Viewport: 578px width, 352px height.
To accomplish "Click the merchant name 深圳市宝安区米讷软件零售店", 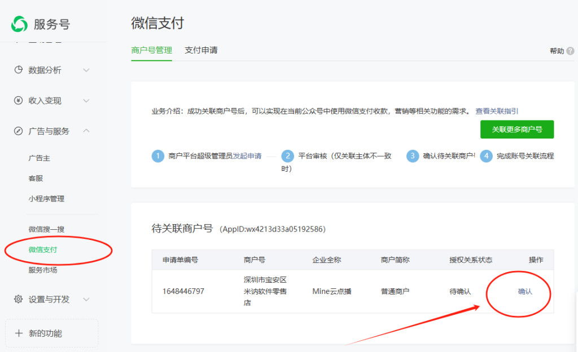I will click(265, 291).
